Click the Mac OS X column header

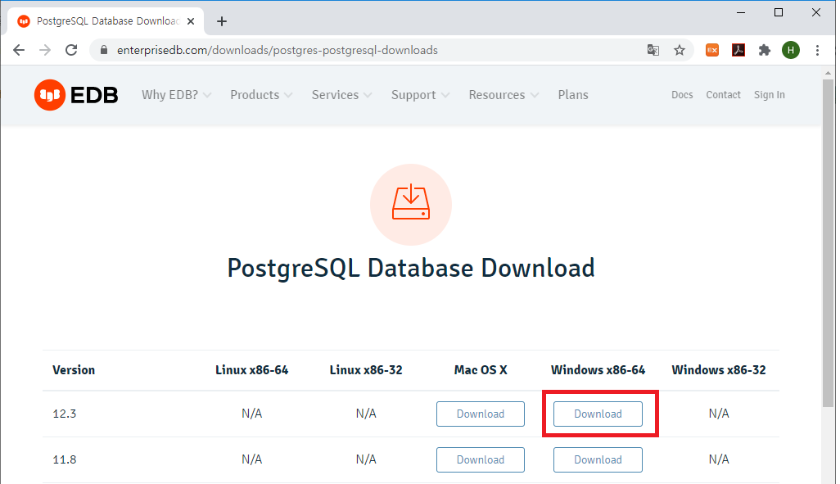[481, 370]
